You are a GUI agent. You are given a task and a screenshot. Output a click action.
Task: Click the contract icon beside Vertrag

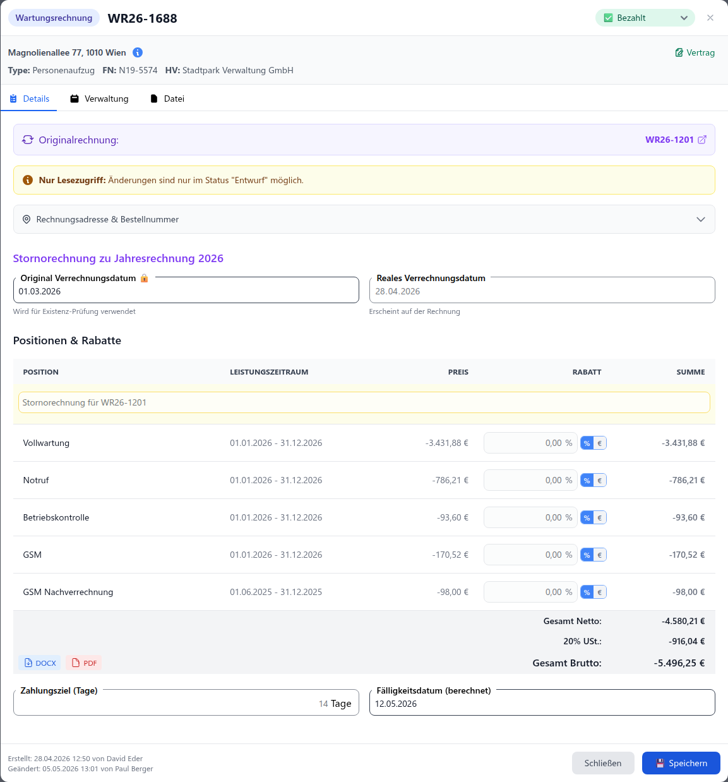click(679, 52)
